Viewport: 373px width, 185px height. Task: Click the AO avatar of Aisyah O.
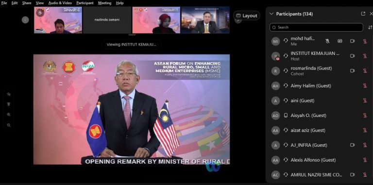click(275, 116)
